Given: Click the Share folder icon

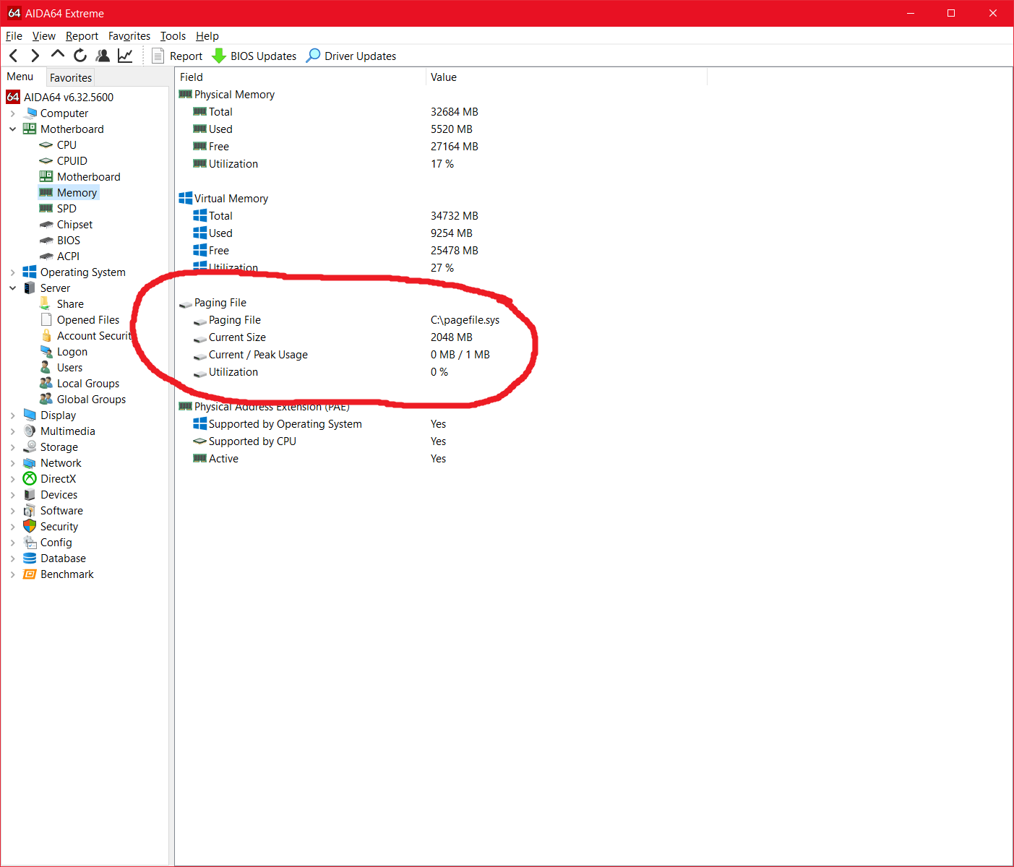Looking at the screenshot, I should pyautogui.click(x=45, y=303).
